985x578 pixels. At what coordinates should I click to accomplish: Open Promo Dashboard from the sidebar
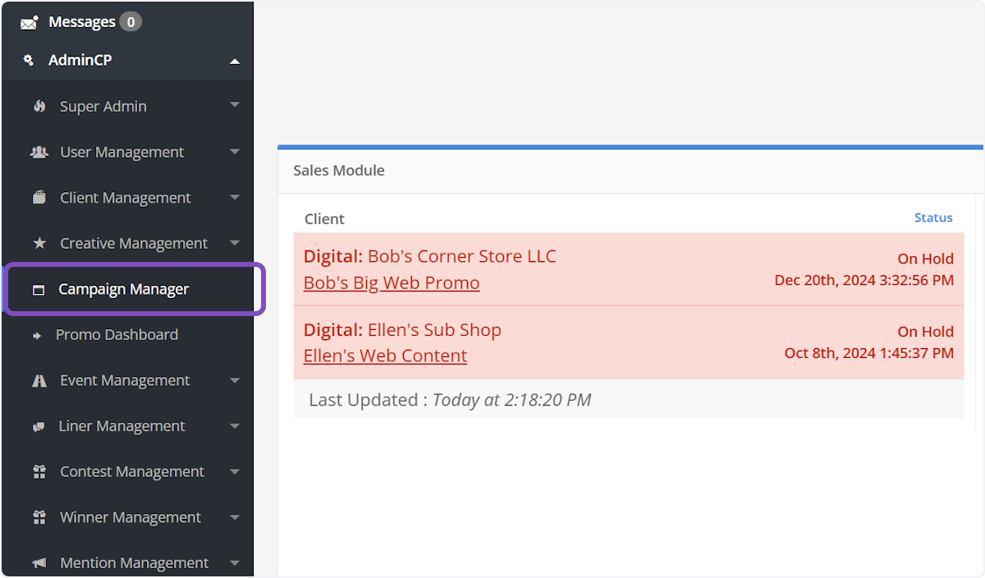117,335
